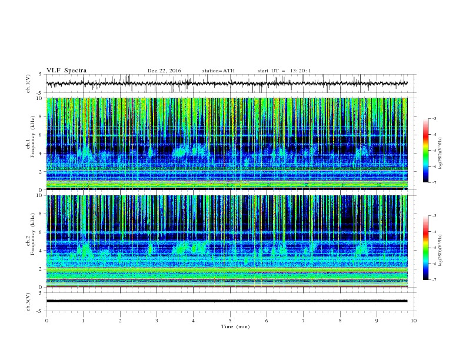Click time axis tick label "7"
466x360 pixels.
tap(304, 321)
